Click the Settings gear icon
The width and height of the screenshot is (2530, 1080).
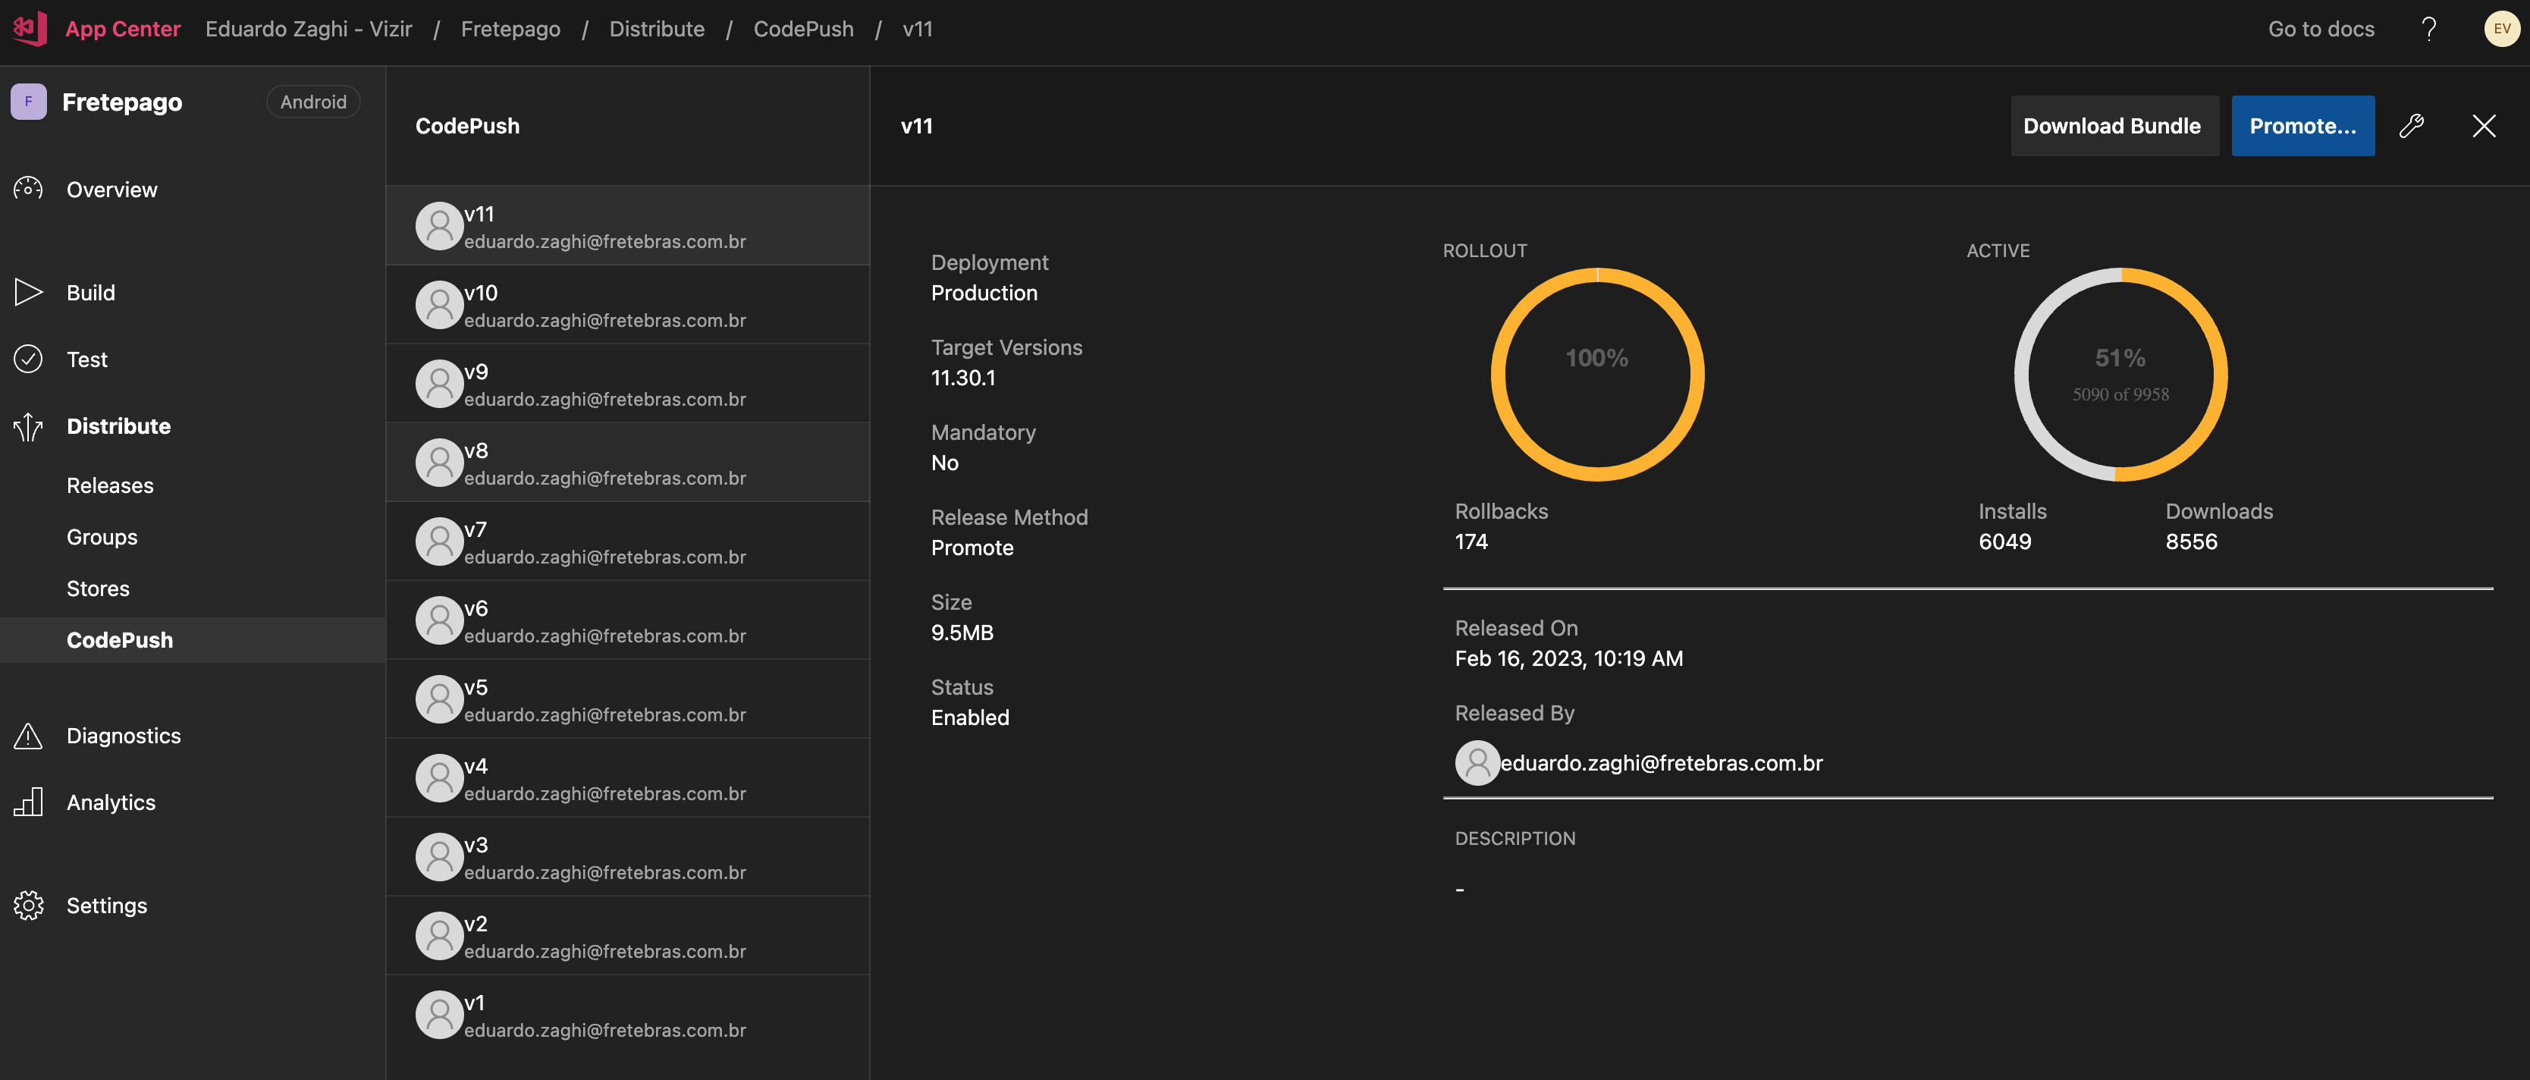[x=29, y=906]
